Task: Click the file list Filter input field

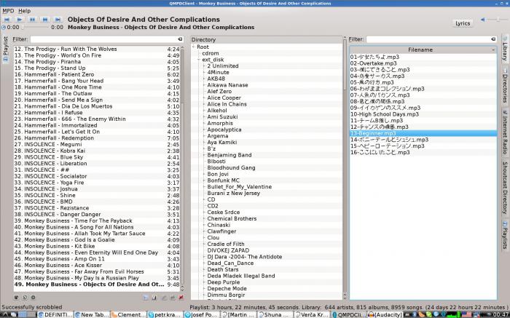Action: coord(431,39)
